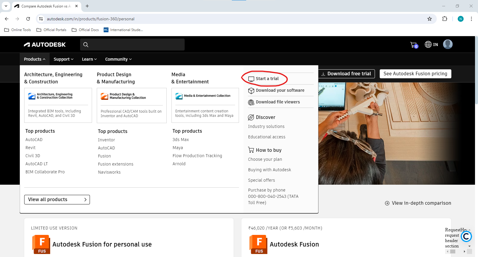Close the Compare Autodesk Fusion tab
Viewport: 478px width, 257px height.
76,6
